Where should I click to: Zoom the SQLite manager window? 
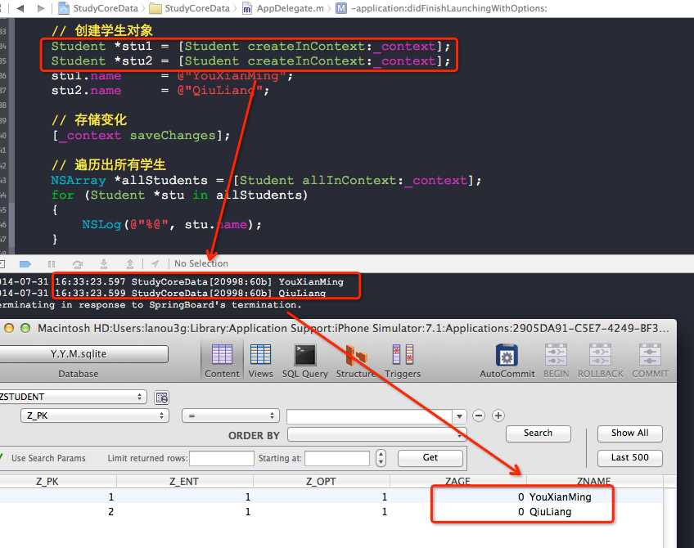25,328
